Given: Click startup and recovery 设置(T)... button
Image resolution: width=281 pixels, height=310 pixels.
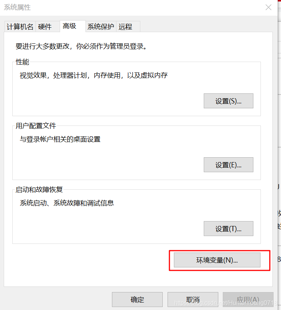Looking at the screenshot, I should pos(228,229).
